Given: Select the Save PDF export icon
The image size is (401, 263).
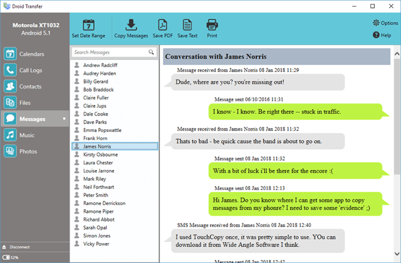Looking at the screenshot, I should pos(162,27).
